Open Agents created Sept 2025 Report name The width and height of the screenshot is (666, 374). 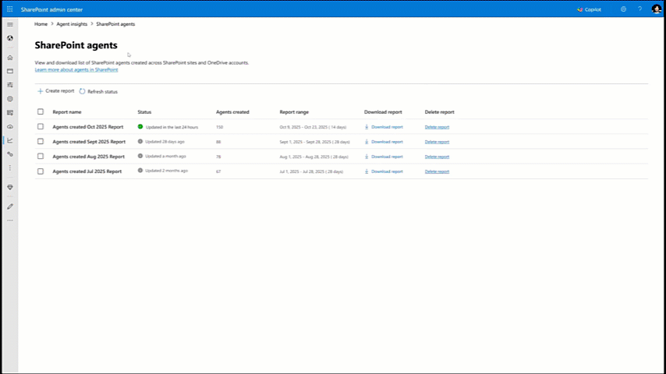(x=89, y=142)
